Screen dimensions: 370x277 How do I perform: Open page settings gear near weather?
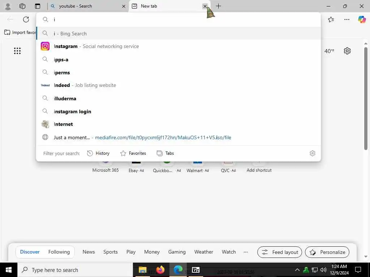(x=347, y=50)
